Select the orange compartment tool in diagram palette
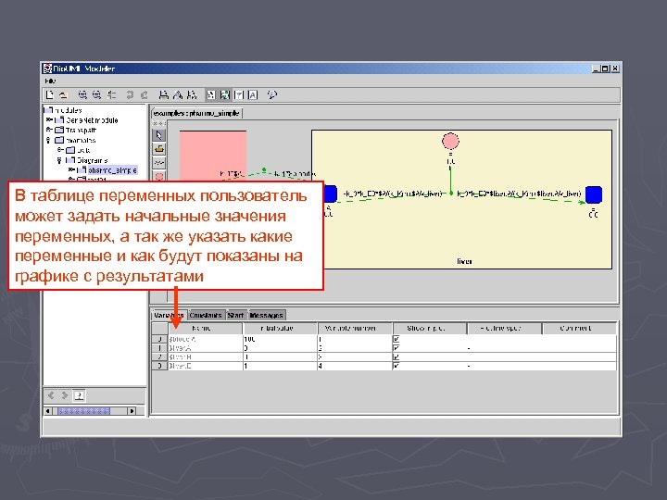The height and width of the screenshot is (500, 667). pos(159,149)
